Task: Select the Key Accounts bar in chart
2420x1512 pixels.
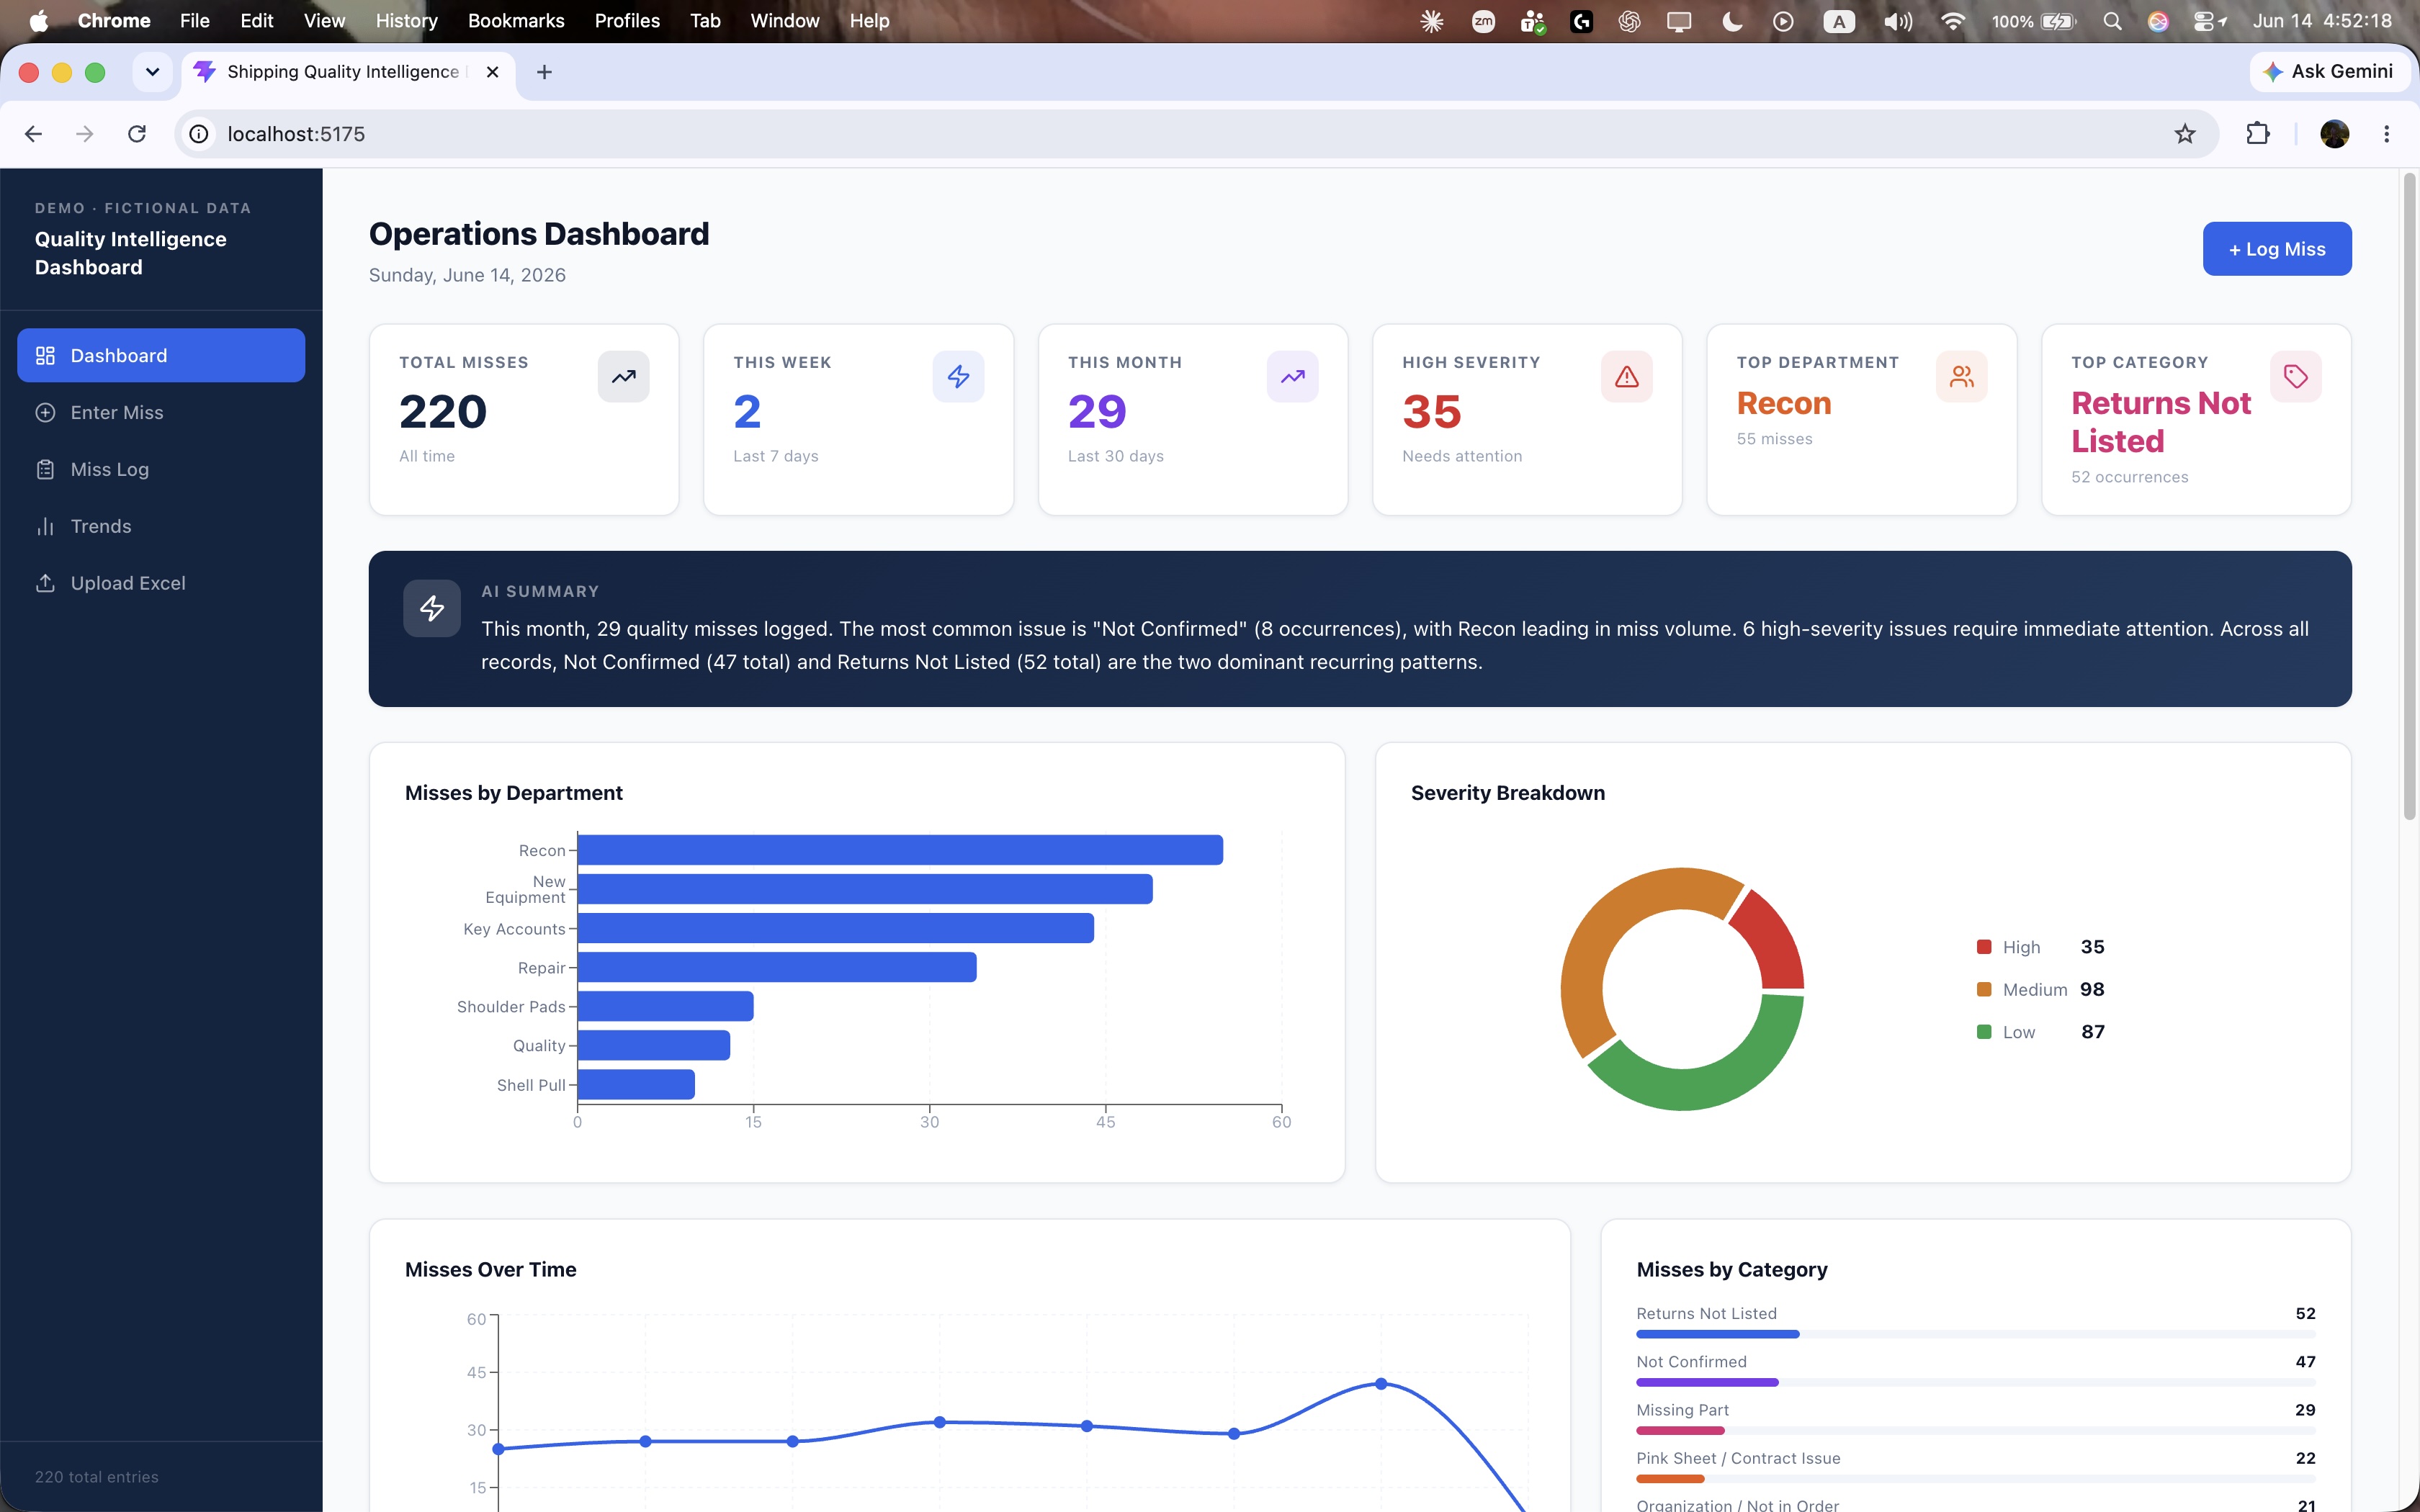Action: 836,928
